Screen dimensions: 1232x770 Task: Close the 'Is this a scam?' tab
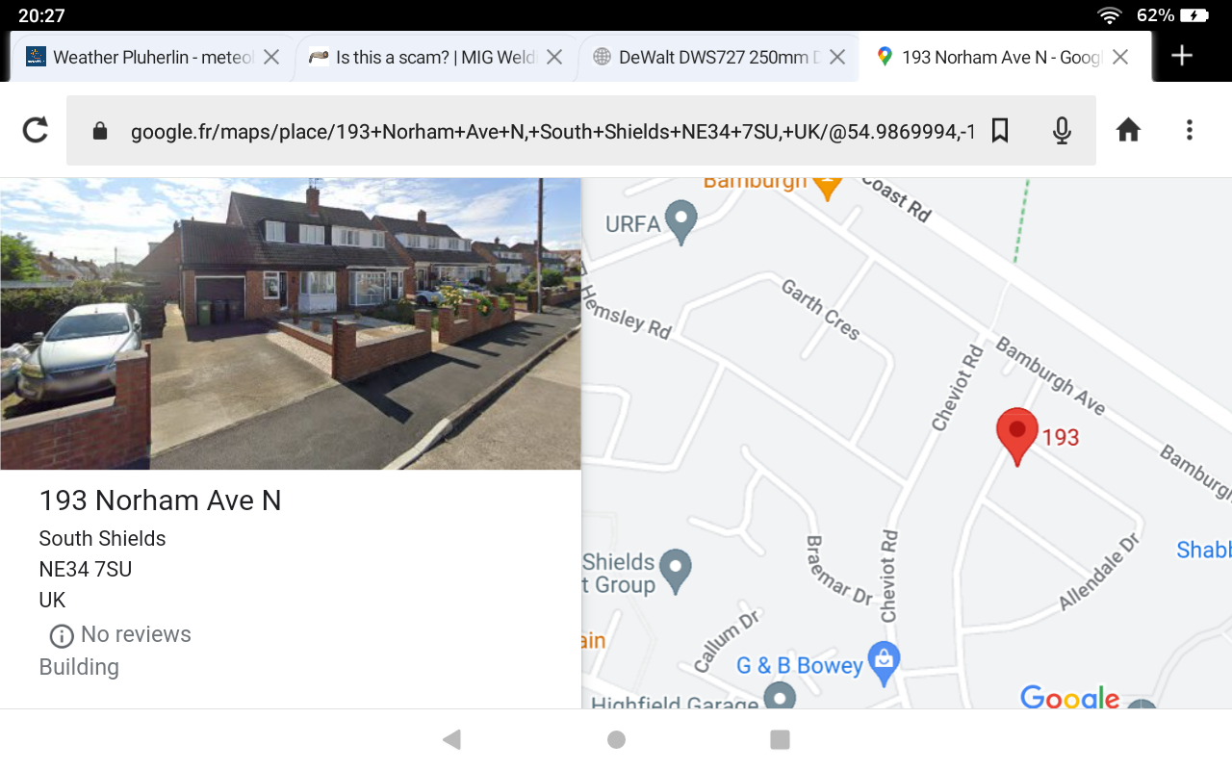(554, 57)
